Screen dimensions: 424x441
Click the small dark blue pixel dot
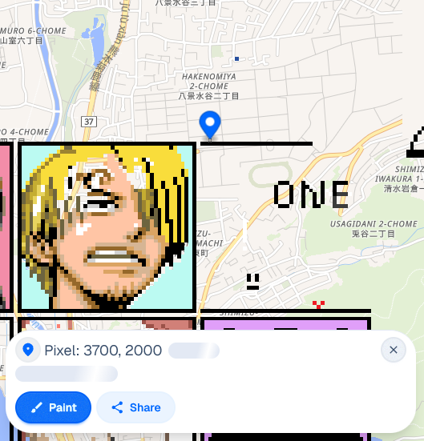pyautogui.click(x=236, y=58)
